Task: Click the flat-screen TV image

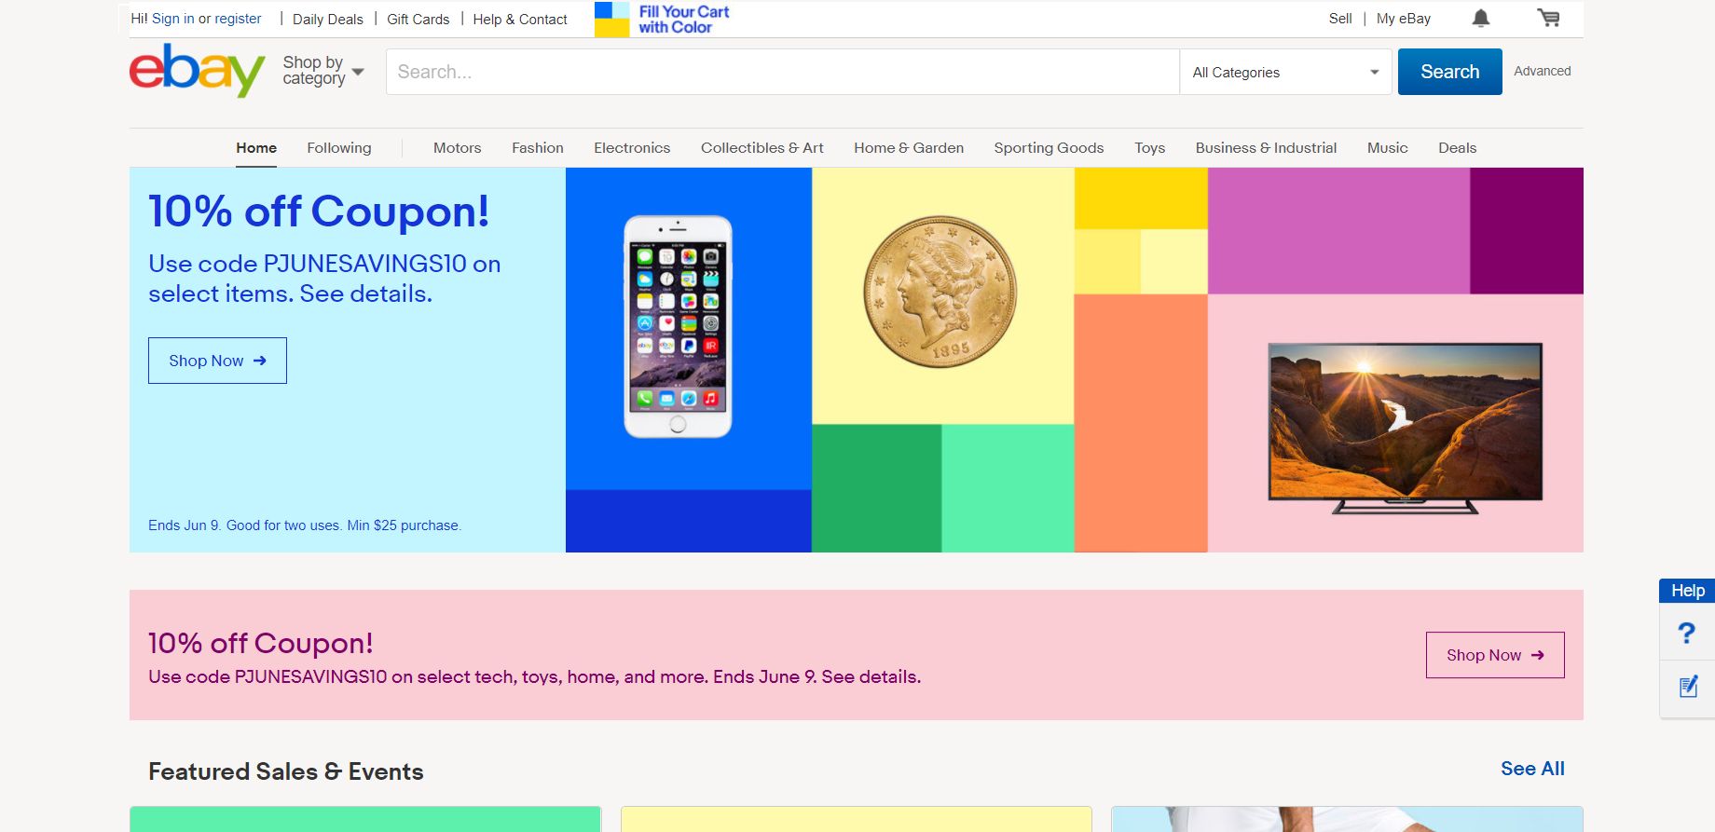Action: (1406, 429)
